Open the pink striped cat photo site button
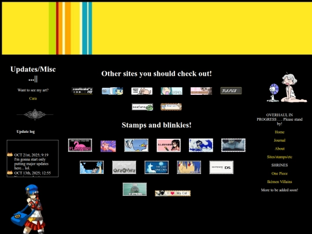The image size is (312, 234). click(x=201, y=91)
